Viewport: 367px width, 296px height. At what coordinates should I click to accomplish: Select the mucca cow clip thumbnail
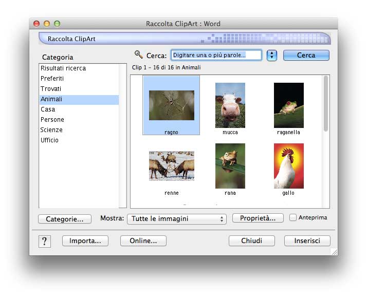[x=230, y=105]
